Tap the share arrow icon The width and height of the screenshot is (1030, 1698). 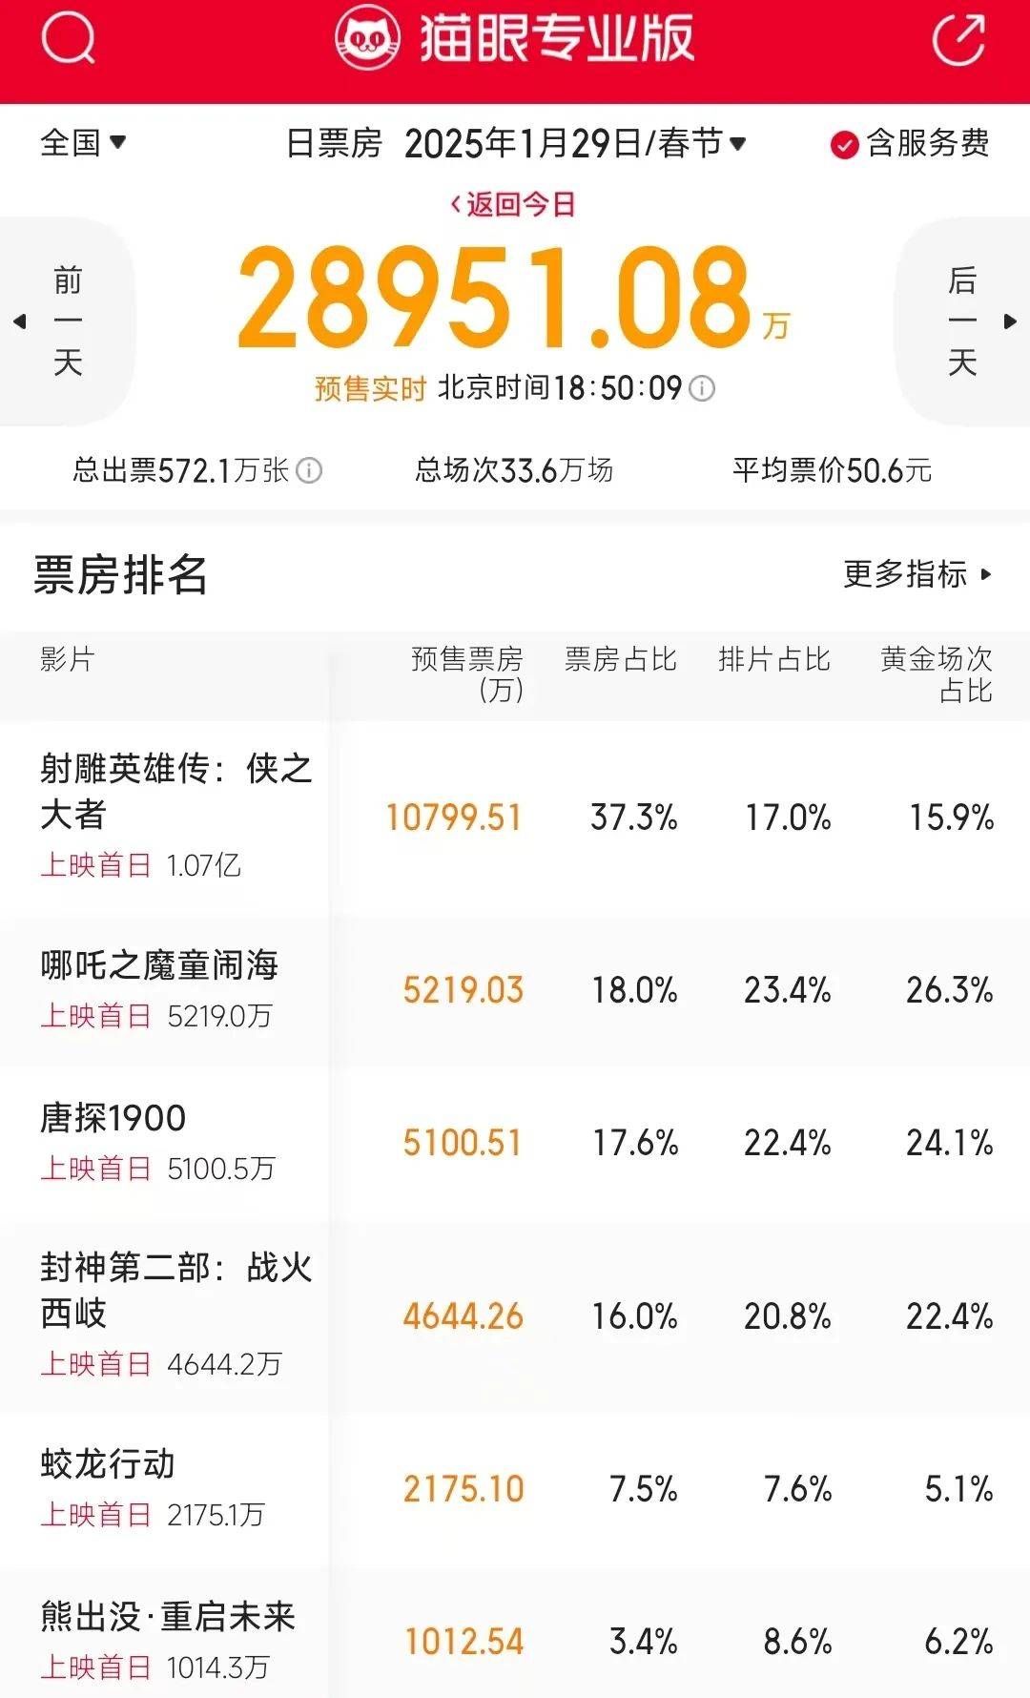(958, 40)
